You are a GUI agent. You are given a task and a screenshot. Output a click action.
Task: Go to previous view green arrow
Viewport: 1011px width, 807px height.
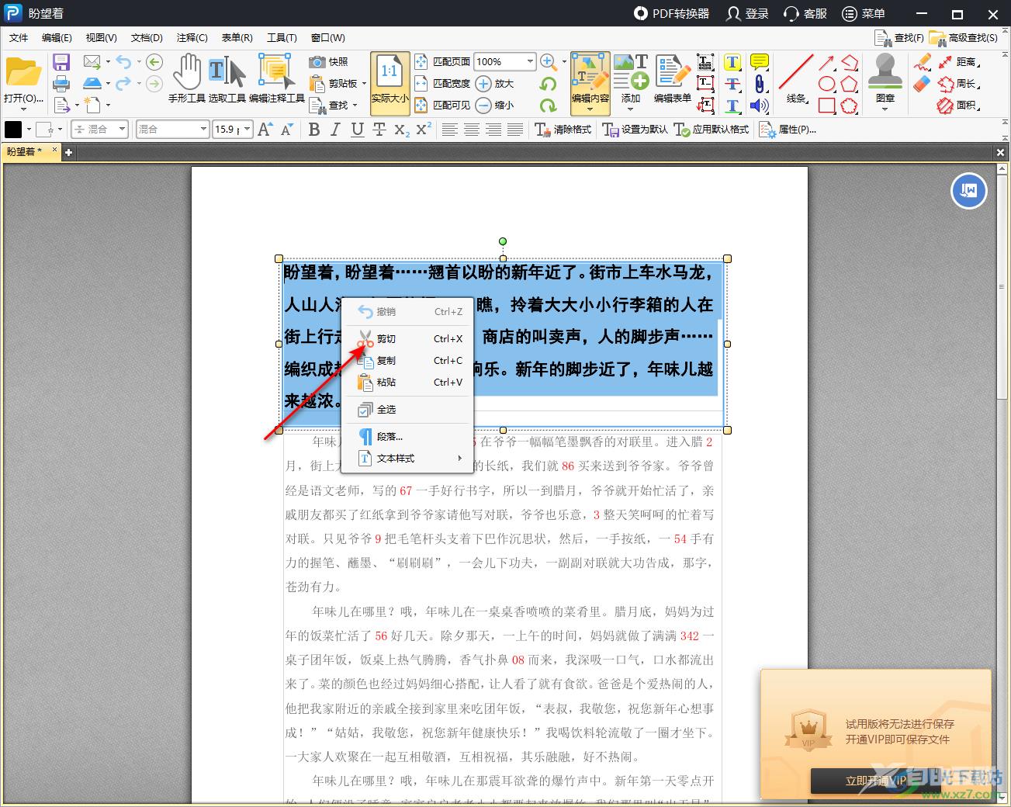point(154,62)
